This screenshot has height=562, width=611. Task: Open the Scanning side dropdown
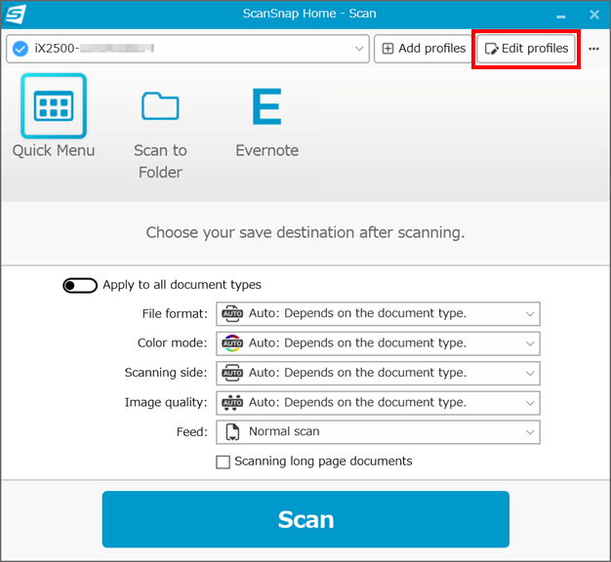pos(378,373)
